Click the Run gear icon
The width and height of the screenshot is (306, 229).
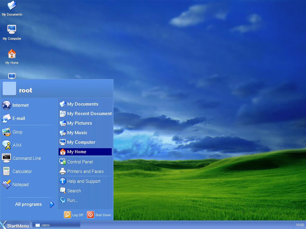click(x=63, y=200)
